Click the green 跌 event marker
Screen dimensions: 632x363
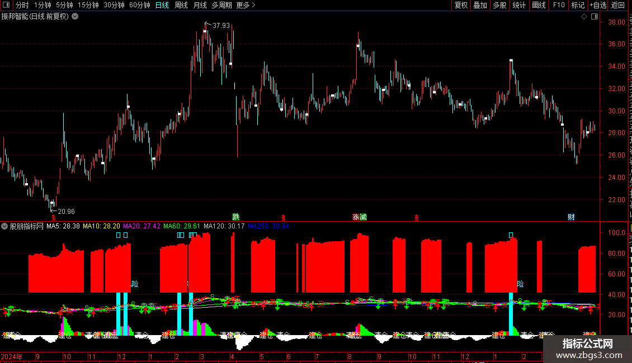click(236, 217)
